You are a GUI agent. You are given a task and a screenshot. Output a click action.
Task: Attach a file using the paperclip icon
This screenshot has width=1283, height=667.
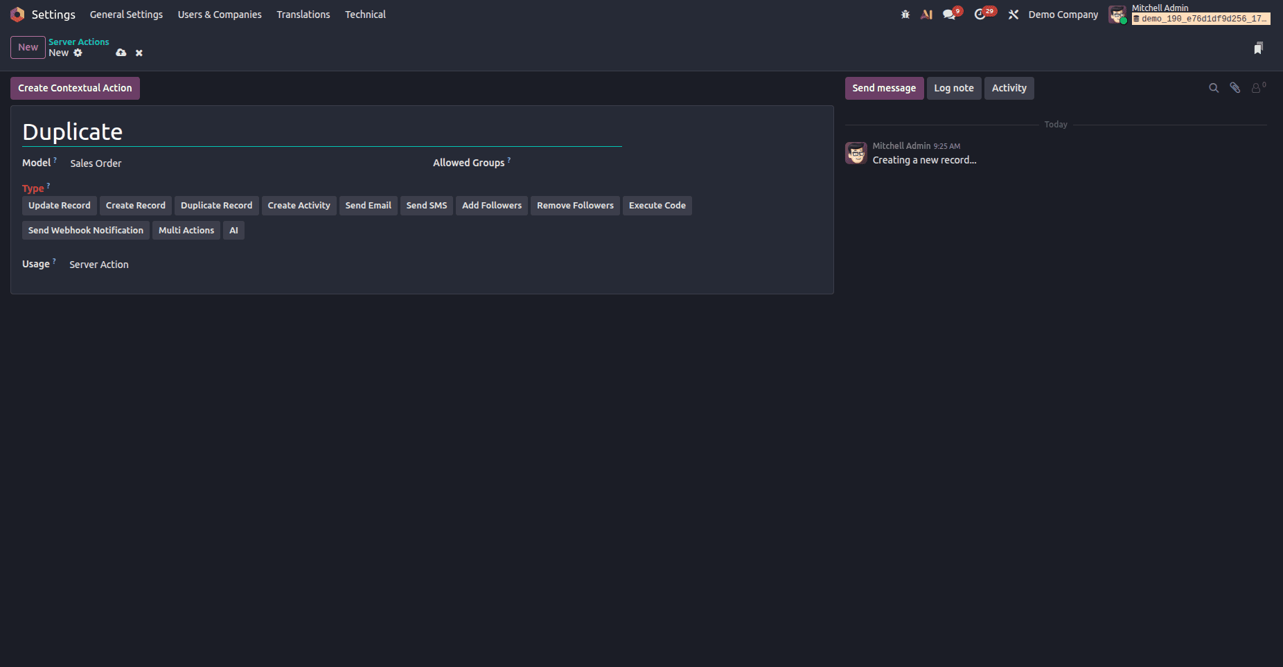[1235, 88]
